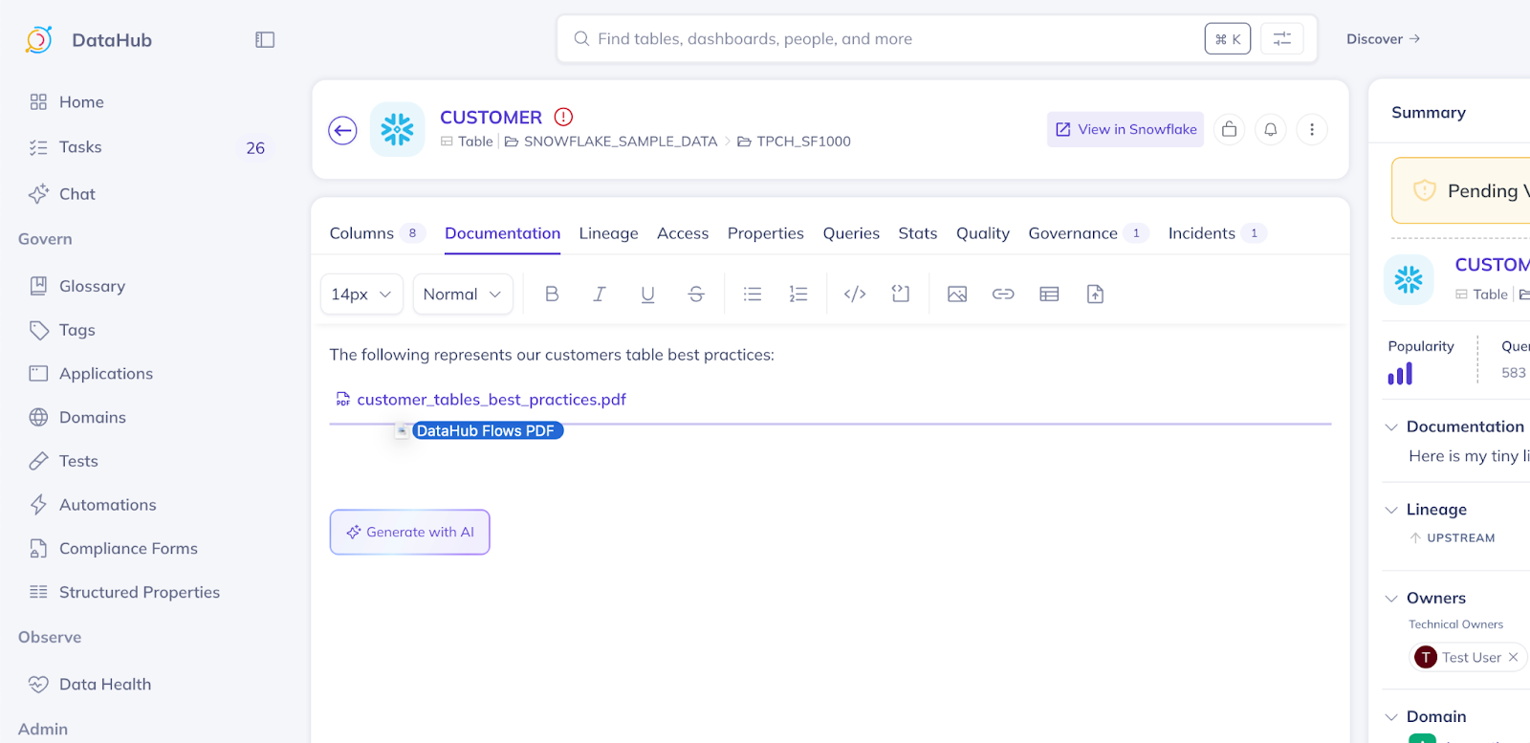Collapse the Owners section in Summary
Viewport: 1530px width, 743px height.
1391,599
